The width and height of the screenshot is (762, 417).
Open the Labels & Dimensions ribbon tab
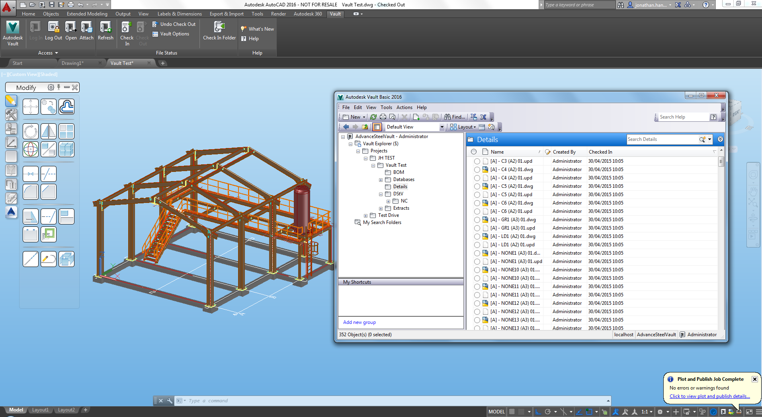point(180,14)
